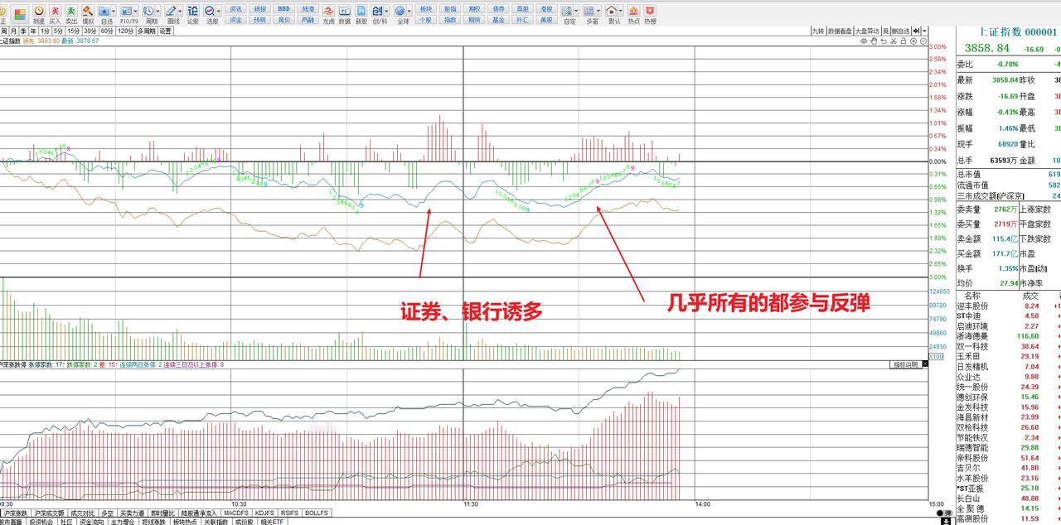The width and height of the screenshot is (1061, 525).
Task: Open the 大盘异动 tab
Action: coord(867,31)
